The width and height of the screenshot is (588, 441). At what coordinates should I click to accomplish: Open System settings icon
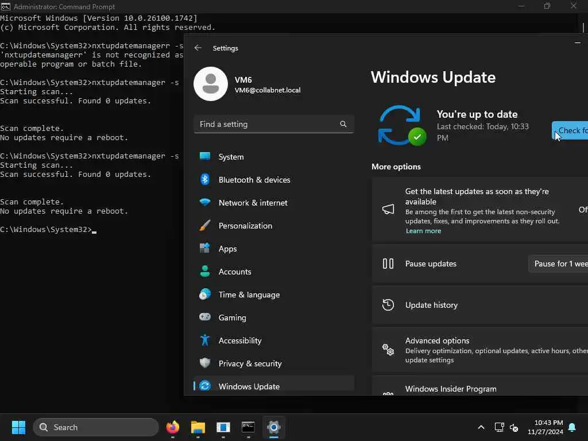205,156
